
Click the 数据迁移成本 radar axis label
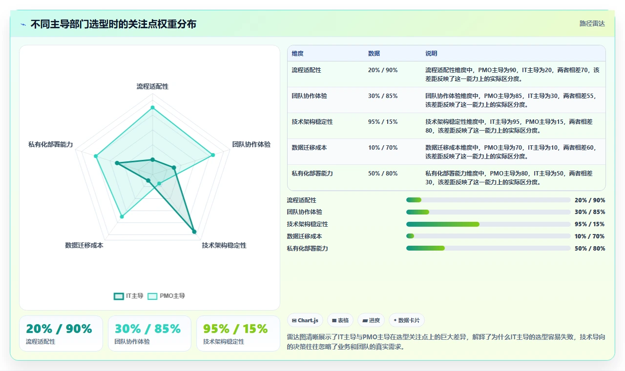(x=84, y=245)
